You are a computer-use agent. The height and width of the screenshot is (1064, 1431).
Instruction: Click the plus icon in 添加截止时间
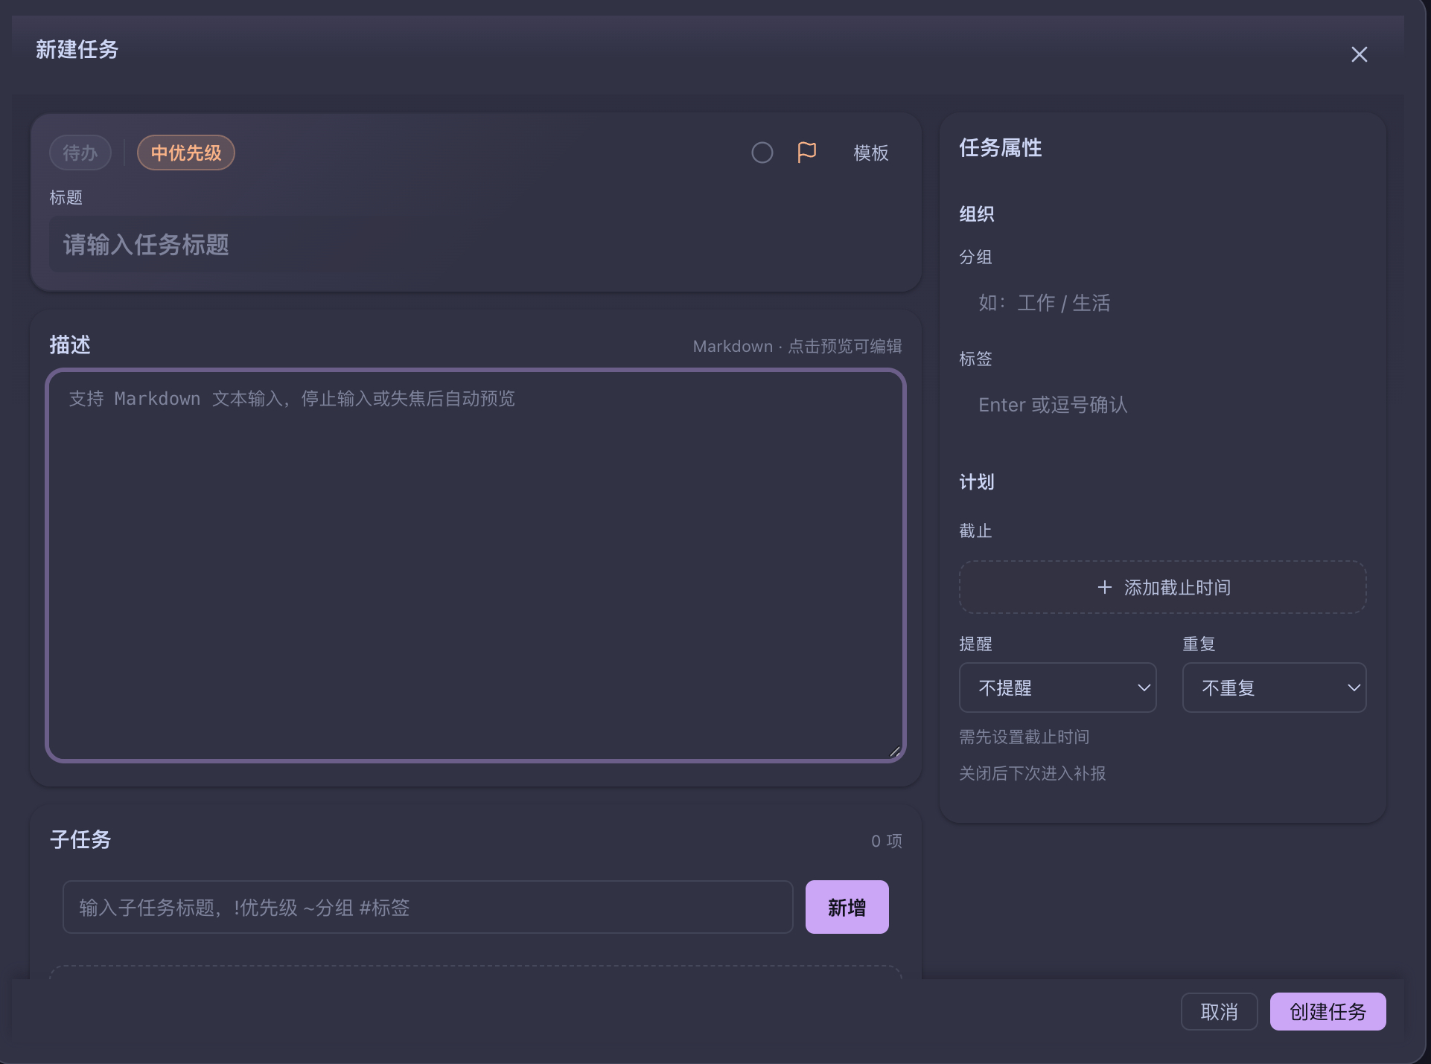click(1105, 587)
